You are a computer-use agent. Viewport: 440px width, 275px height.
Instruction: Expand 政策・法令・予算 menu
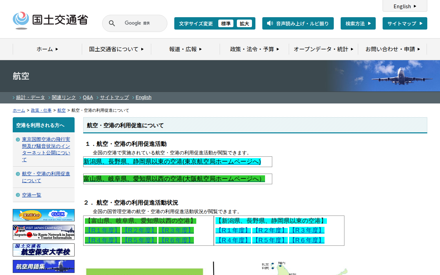(x=254, y=49)
